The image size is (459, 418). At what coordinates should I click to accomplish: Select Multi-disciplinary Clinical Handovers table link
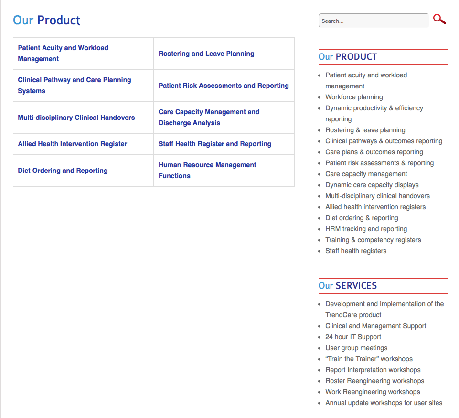tap(76, 118)
